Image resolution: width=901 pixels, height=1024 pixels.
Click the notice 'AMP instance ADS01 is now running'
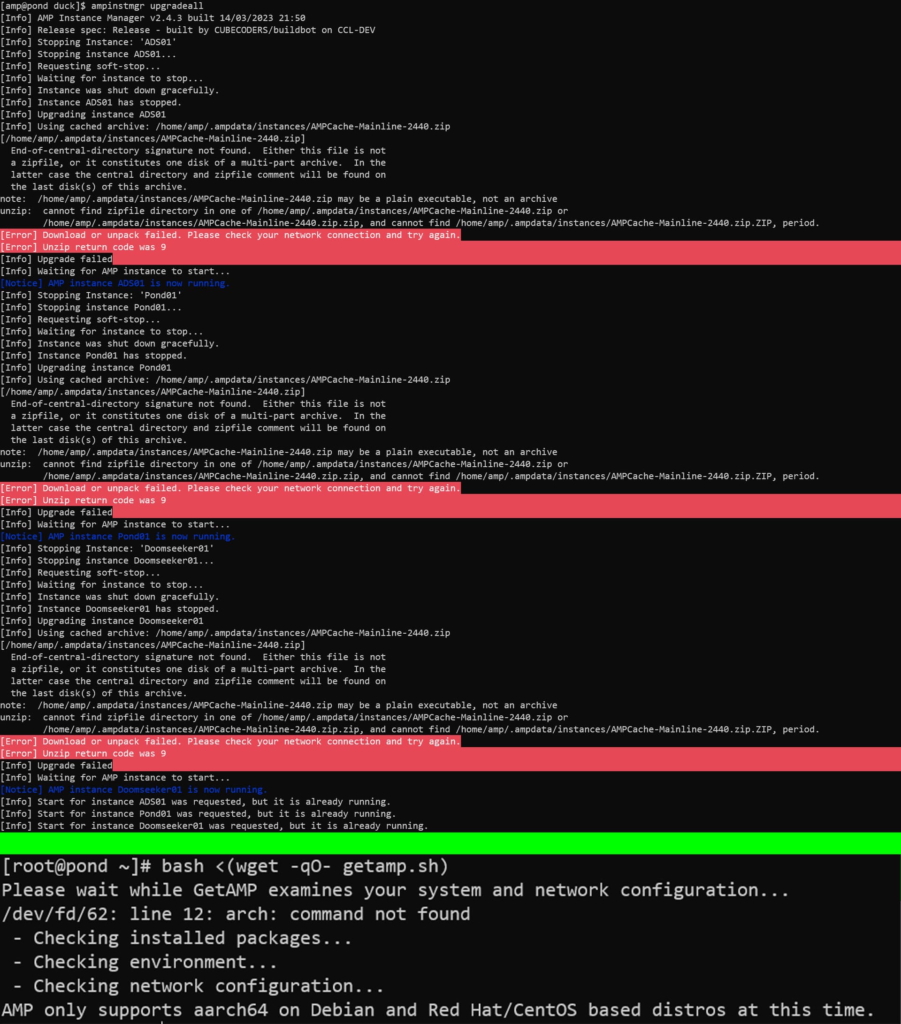(x=115, y=283)
